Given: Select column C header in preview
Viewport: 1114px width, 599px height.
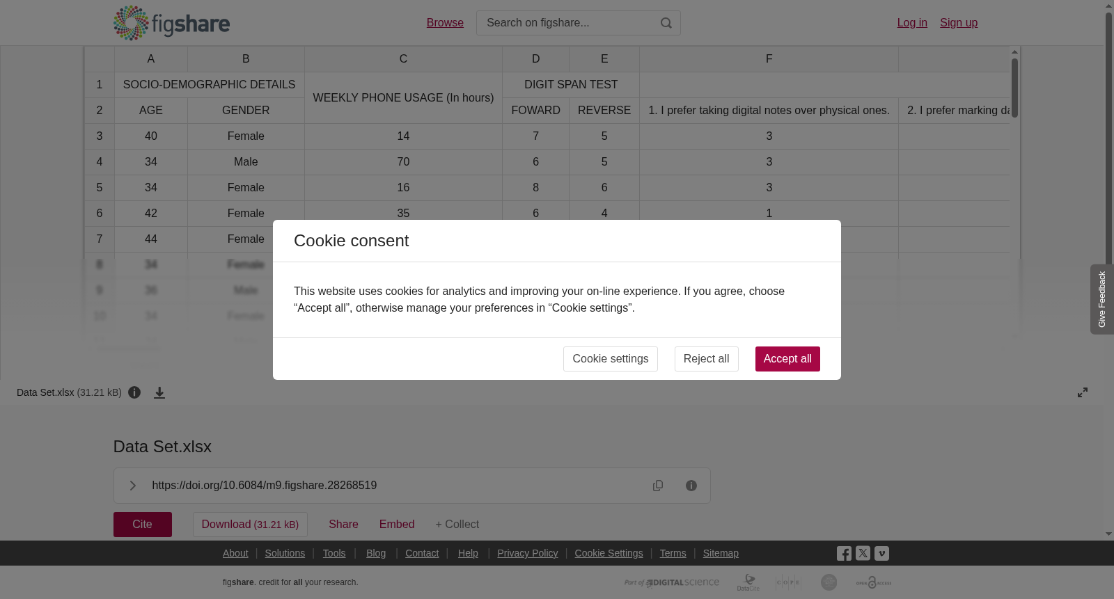Looking at the screenshot, I should [403, 59].
